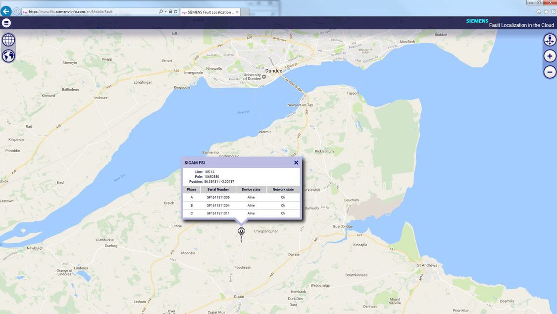Click the security lock icon in address bar

(170, 12)
